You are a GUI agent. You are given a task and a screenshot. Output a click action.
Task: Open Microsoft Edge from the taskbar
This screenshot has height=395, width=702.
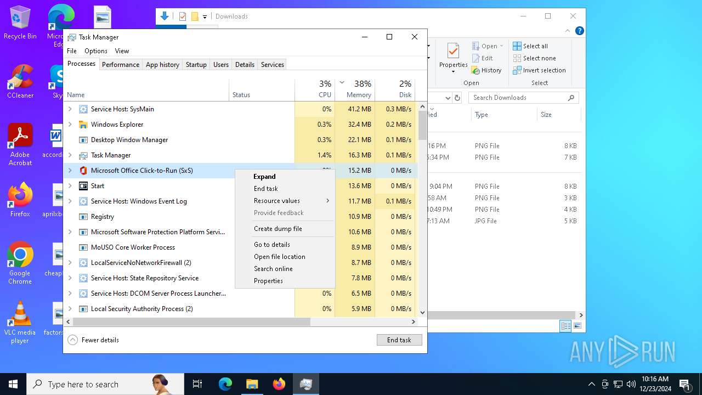225,384
